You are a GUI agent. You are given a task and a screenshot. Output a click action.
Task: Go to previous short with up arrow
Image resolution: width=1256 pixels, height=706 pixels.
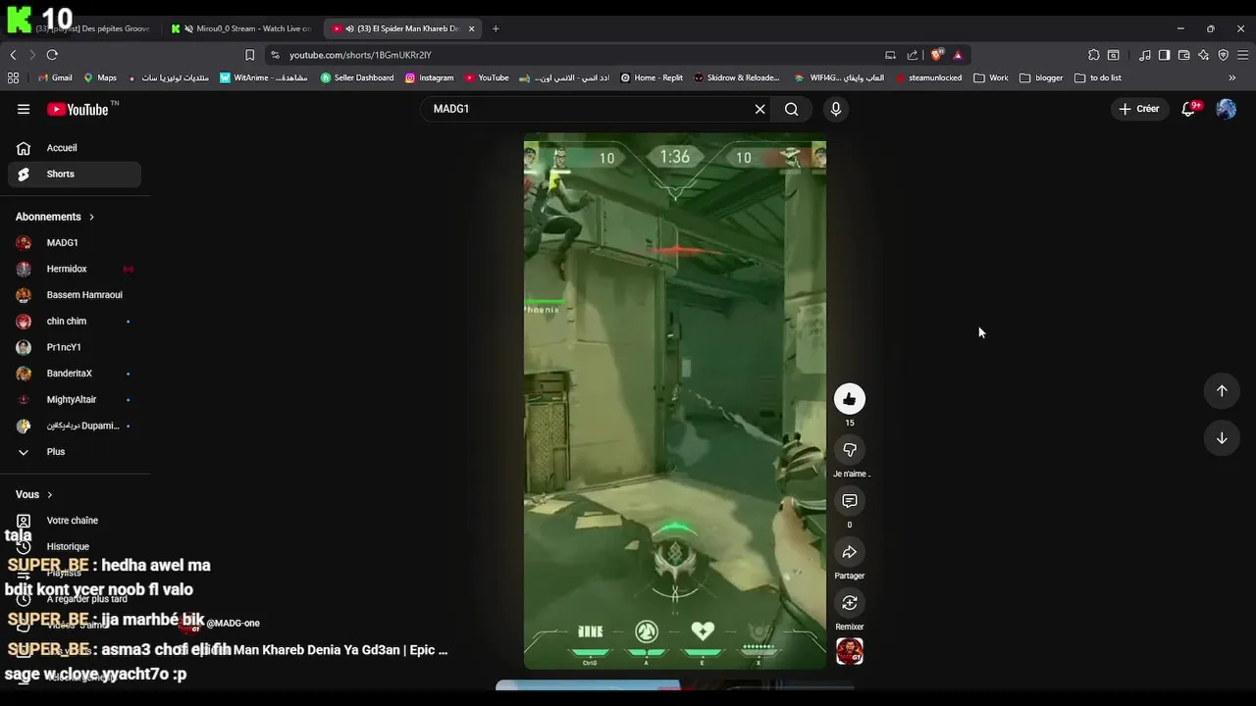[x=1222, y=391]
